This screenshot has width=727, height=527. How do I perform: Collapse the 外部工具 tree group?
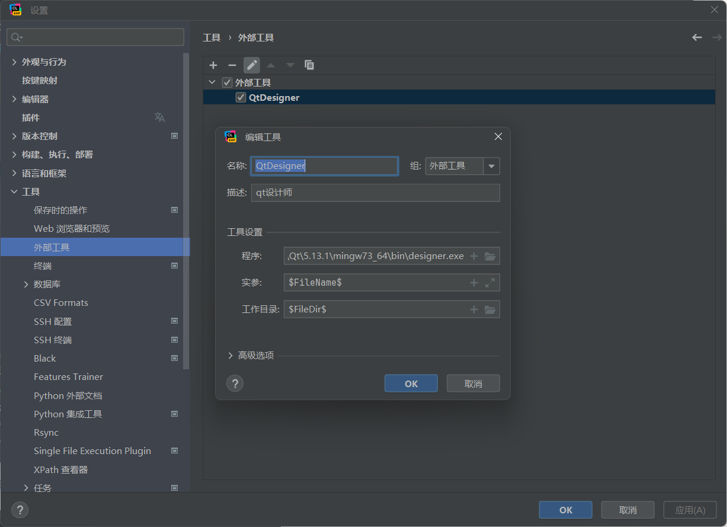click(x=212, y=82)
